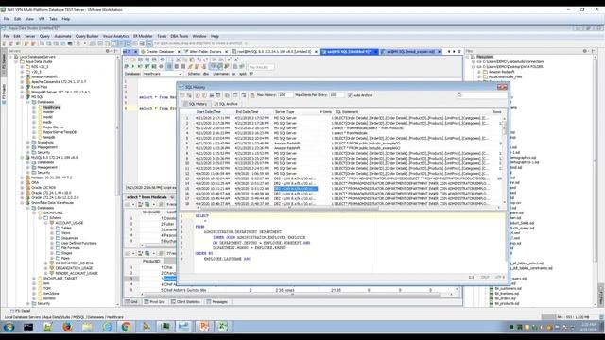Close the SQL History dialog
This screenshot has height=340, width=605.
(x=502, y=87)
